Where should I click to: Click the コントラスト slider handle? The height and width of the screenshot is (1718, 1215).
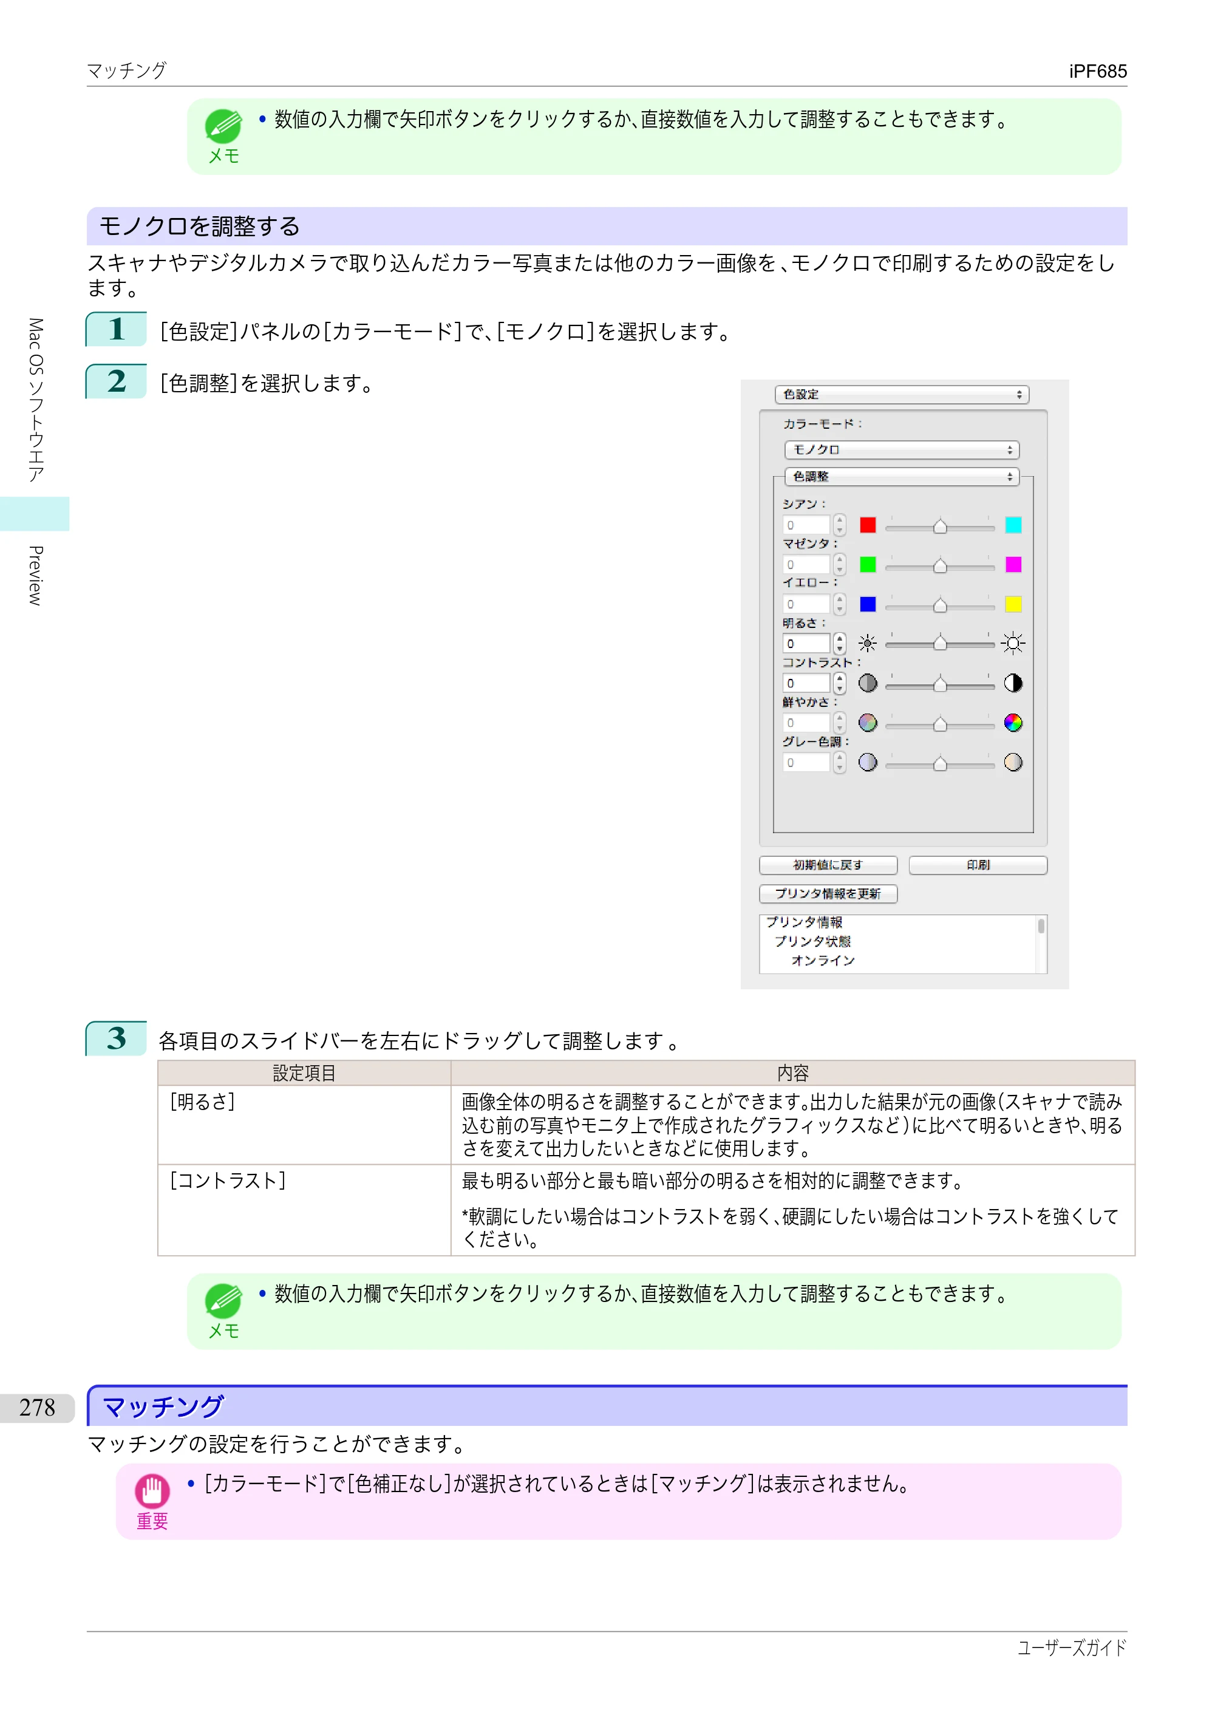click(x=940, y=684)
